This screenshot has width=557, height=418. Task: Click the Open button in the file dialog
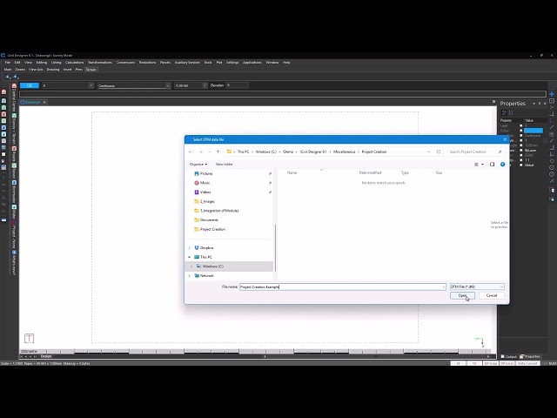[x=462, y=295]
